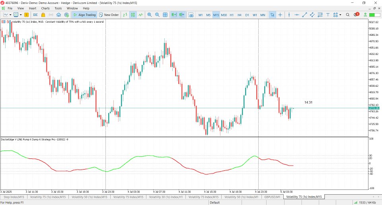Screen dimensions: 382x205
Task: Select the M5 timeframe
Action: 208,15
